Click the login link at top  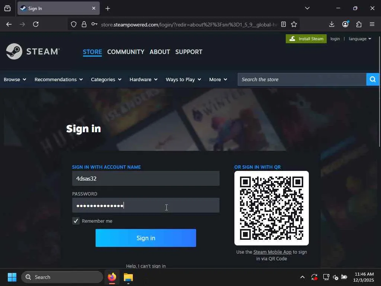click(335, 39)
